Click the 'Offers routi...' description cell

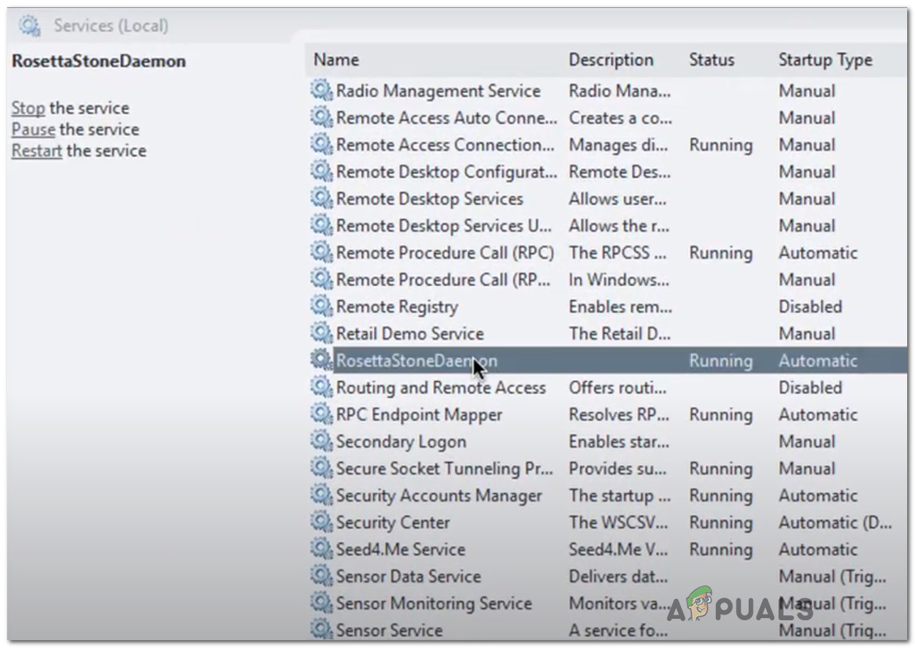point(617,388)
